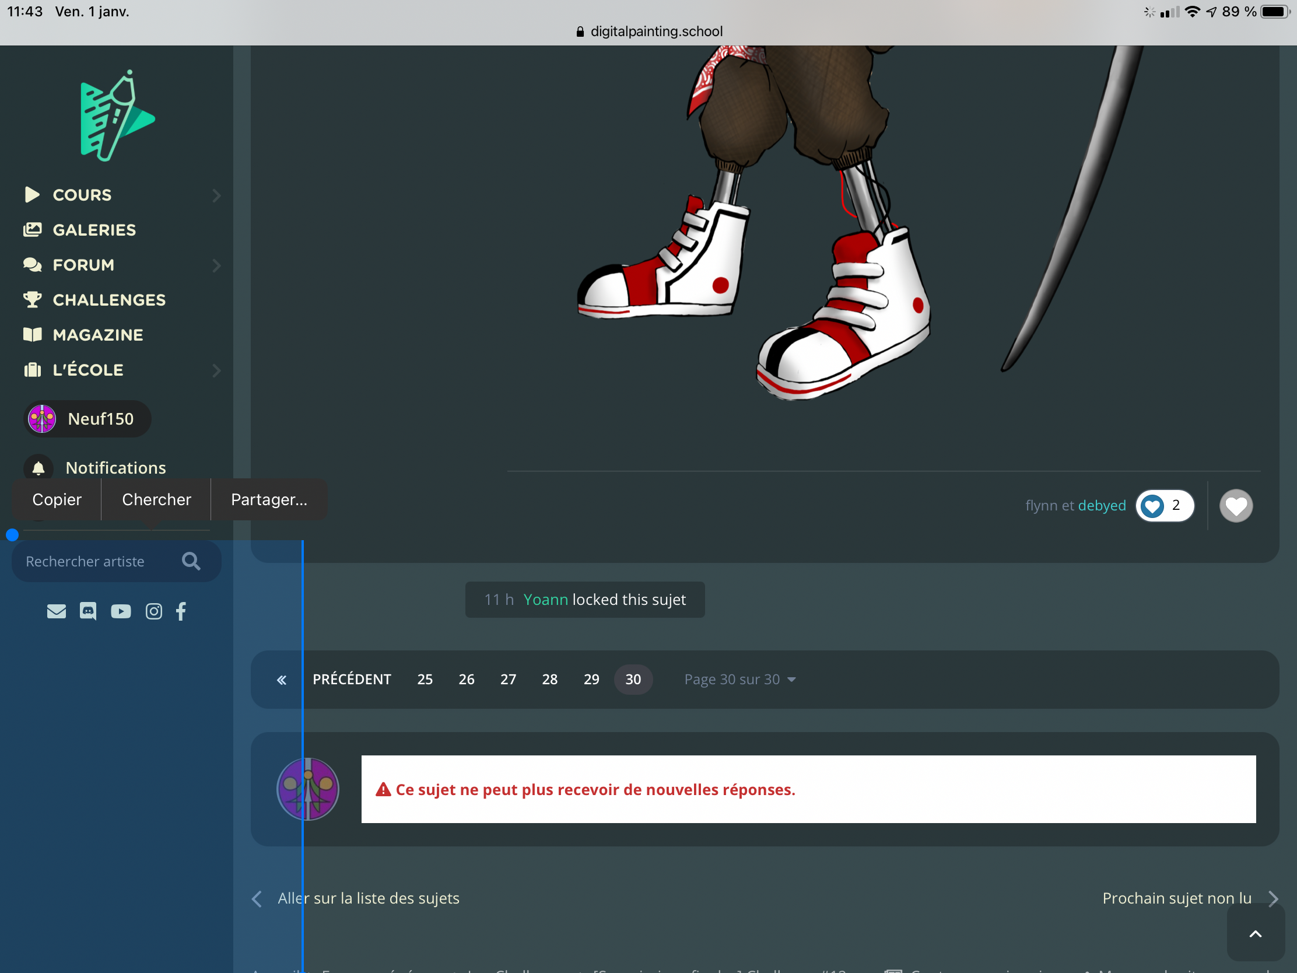This screenshot has width=1297, height=973.
Task: Open the Instagram icon link
Action: (x=153, y=611)
